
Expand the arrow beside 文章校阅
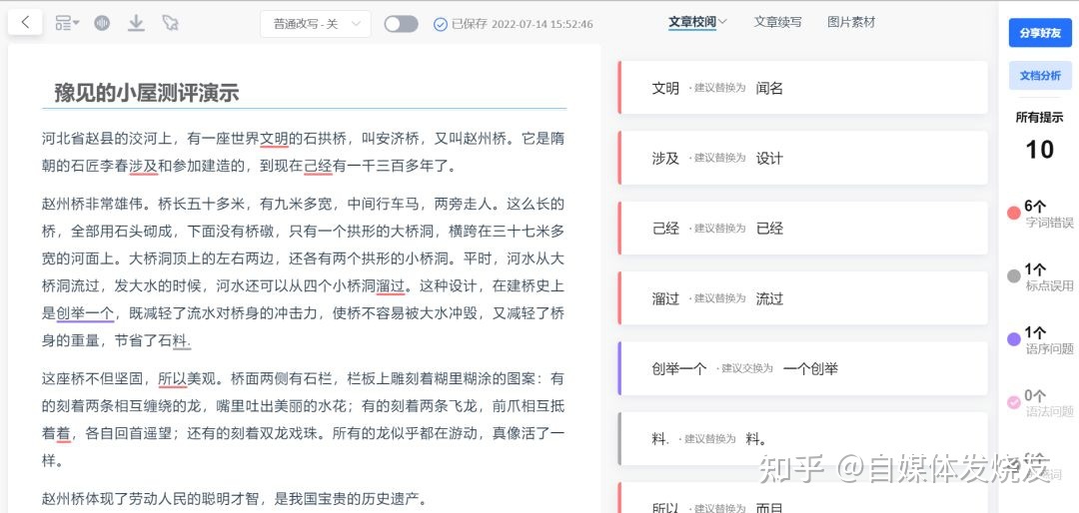[x=722, y=22]
